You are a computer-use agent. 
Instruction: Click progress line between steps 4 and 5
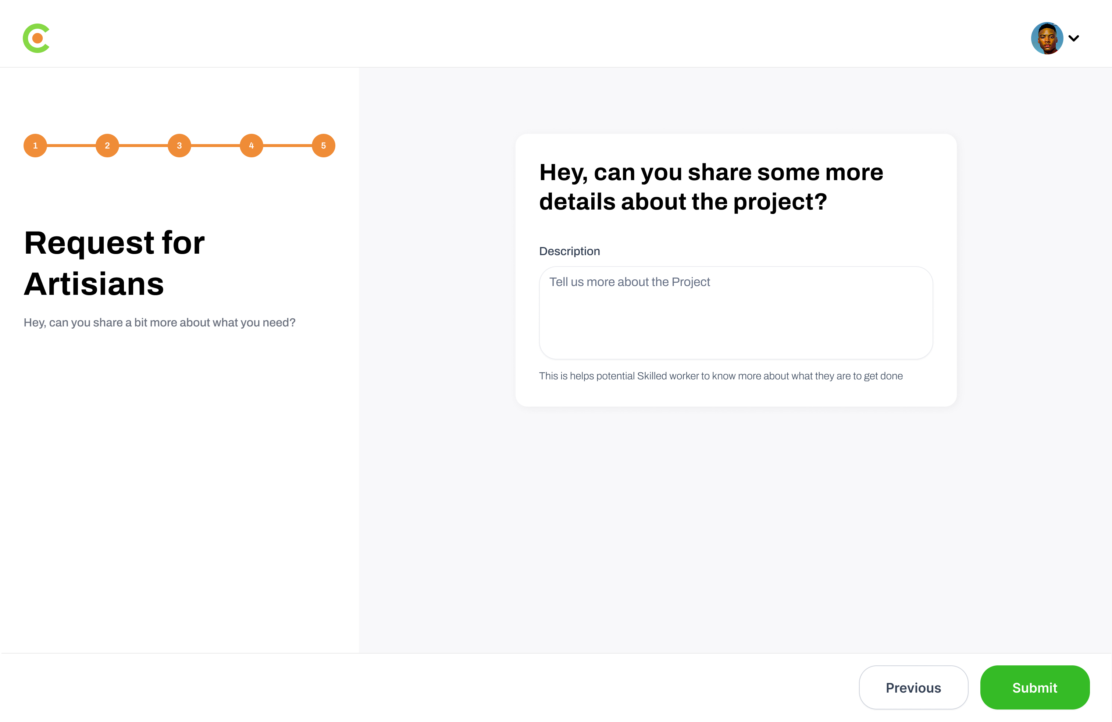(x=287, y=146)
